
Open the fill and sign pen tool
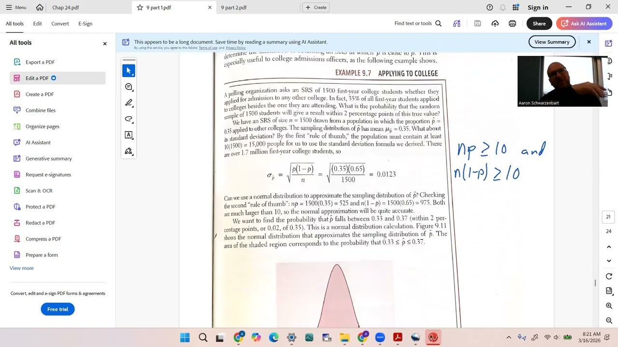pos(128,151)
